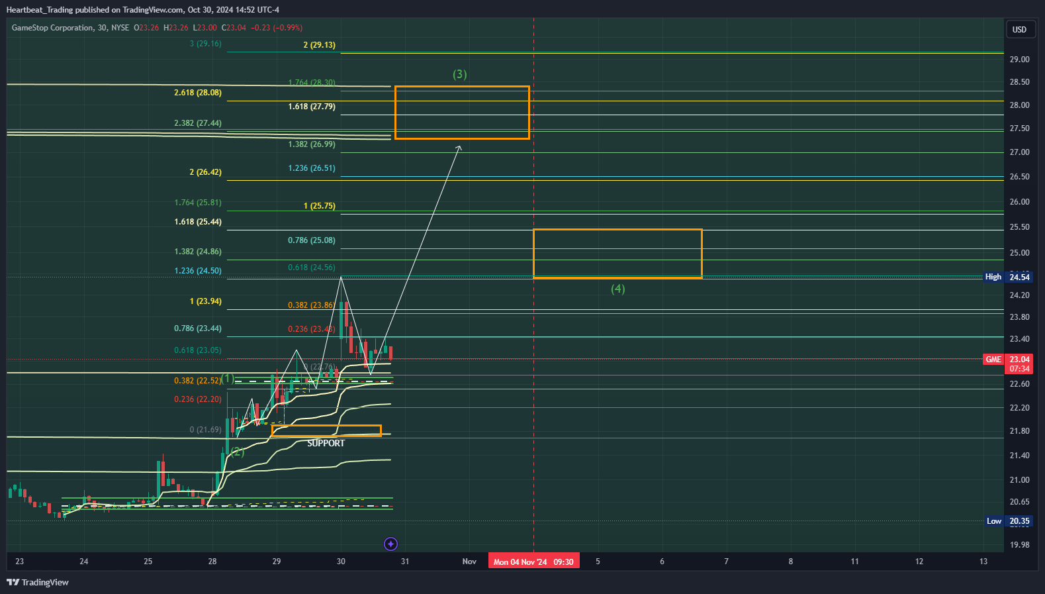Select the 1.618 (27.79) Fibonacci label
The height and width of the screenshot is (594, 1045).
point(312,107)
